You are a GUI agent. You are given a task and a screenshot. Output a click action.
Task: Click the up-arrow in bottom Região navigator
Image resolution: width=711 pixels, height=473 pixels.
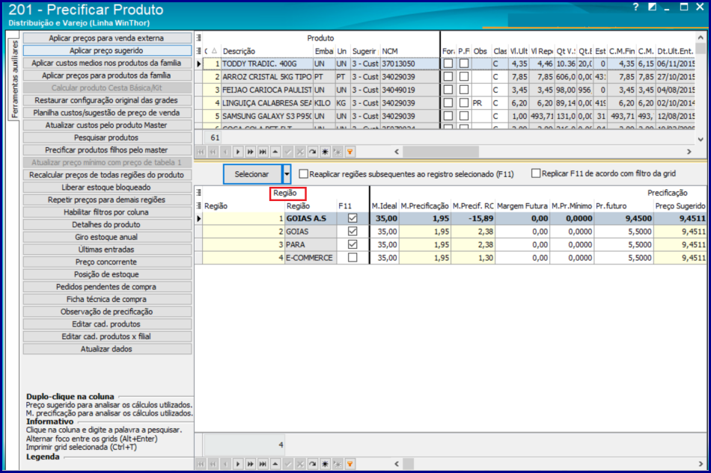click(275, 464)
